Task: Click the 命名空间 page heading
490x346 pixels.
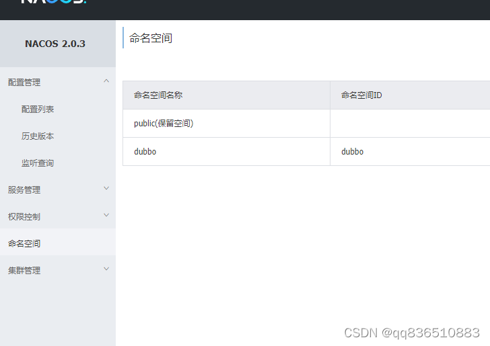Action: click(151, 38)
